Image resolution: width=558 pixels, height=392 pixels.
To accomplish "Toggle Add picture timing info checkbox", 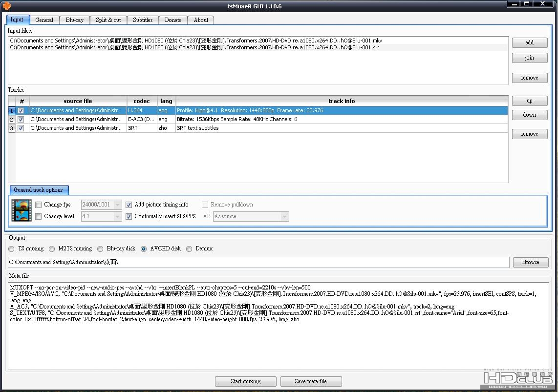I will [x=129, y=205].
